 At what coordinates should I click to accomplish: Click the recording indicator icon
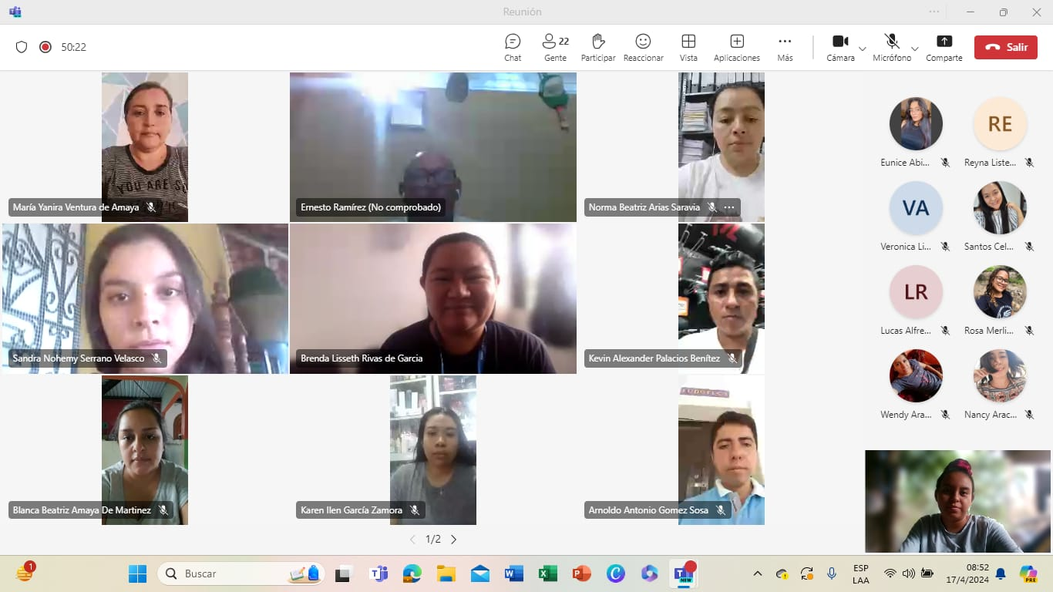[x=45, y=47]
